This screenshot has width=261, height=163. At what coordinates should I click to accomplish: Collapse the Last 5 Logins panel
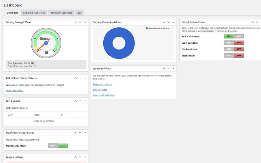point(85,101)
